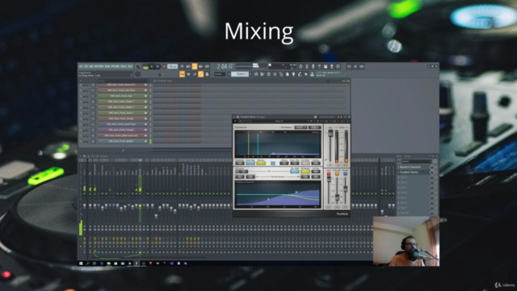This screenshot has height=291, width=517.
Task: Open the FILE menu
Action: click(x=81, y=66)
